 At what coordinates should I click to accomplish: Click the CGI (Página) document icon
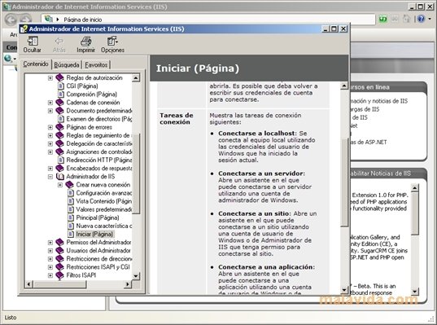point(60,86)
